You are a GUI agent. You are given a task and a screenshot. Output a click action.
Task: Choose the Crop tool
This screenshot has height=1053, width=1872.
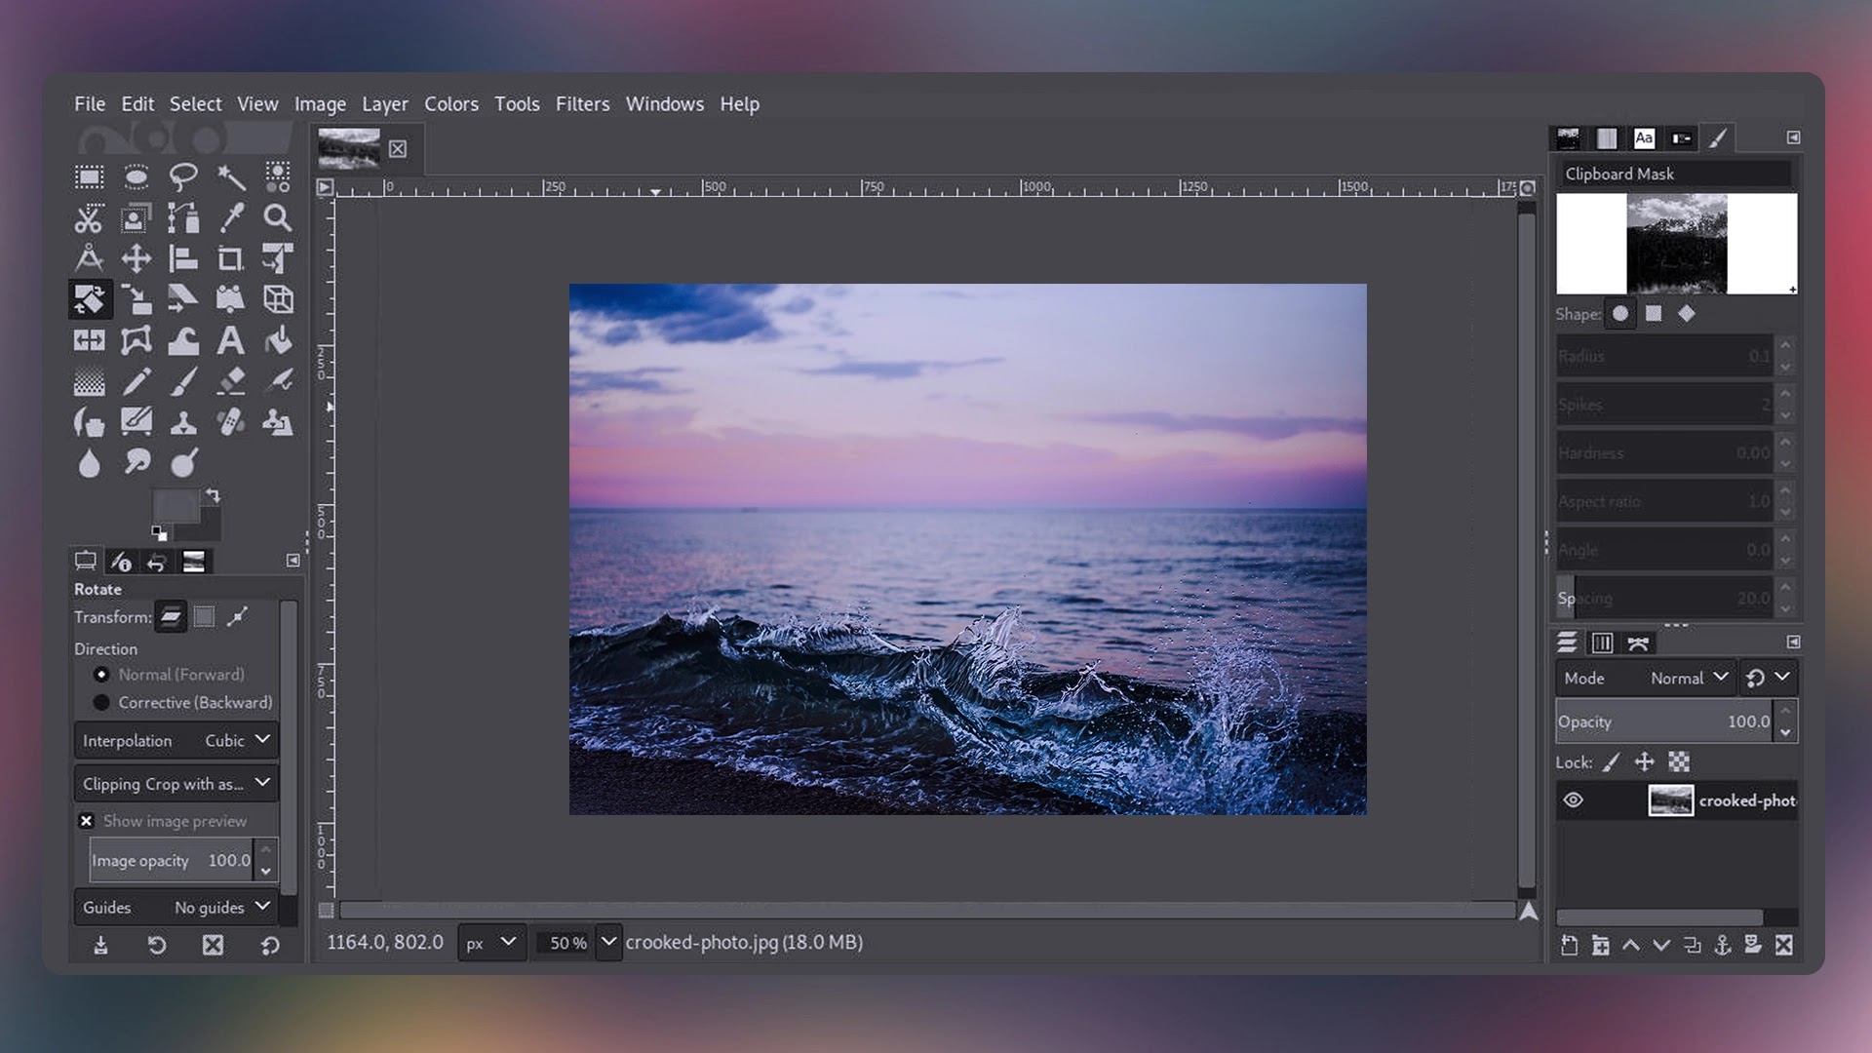coord(231,258)
